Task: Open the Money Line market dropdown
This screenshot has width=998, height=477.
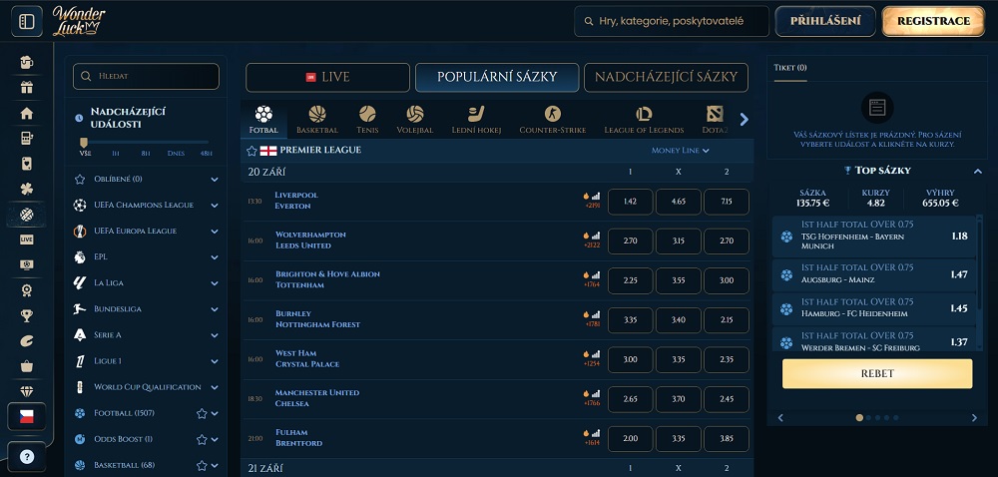Action: click(680, 151)
